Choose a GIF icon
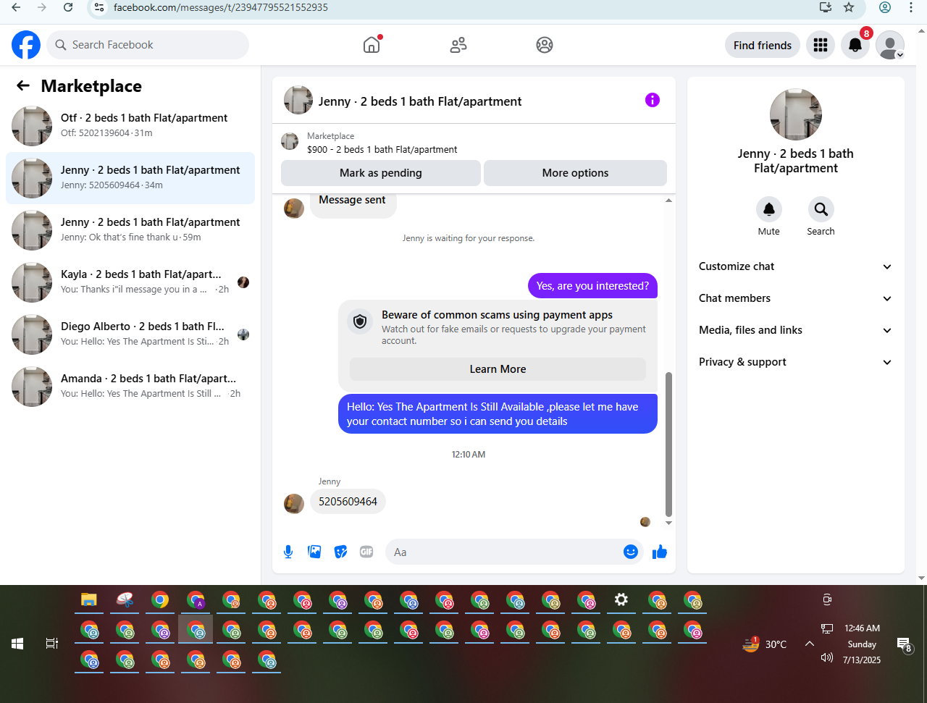The image size is (927, 703). [x=366, y=552]
